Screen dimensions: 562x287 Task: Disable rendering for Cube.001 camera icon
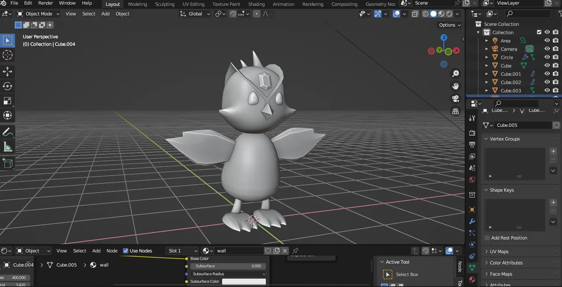[555, 74]
